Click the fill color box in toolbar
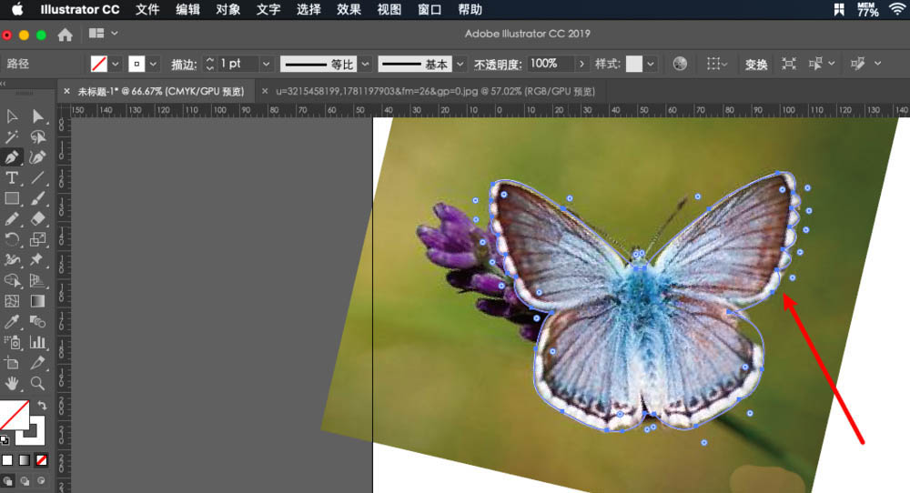 click(x=15, y=416)
